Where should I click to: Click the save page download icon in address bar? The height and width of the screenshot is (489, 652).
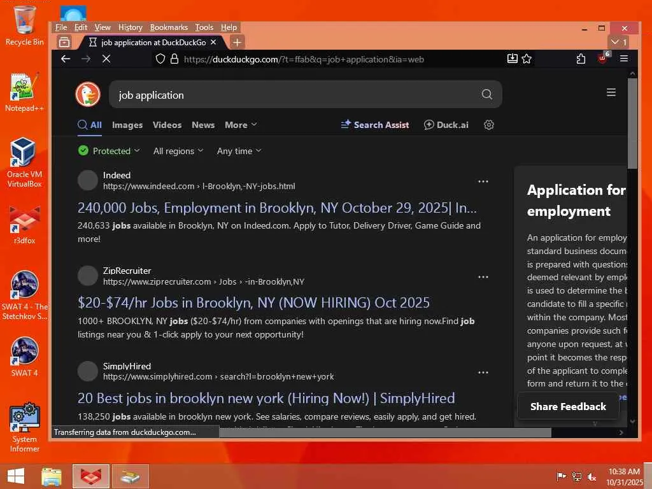pos(513,59)
